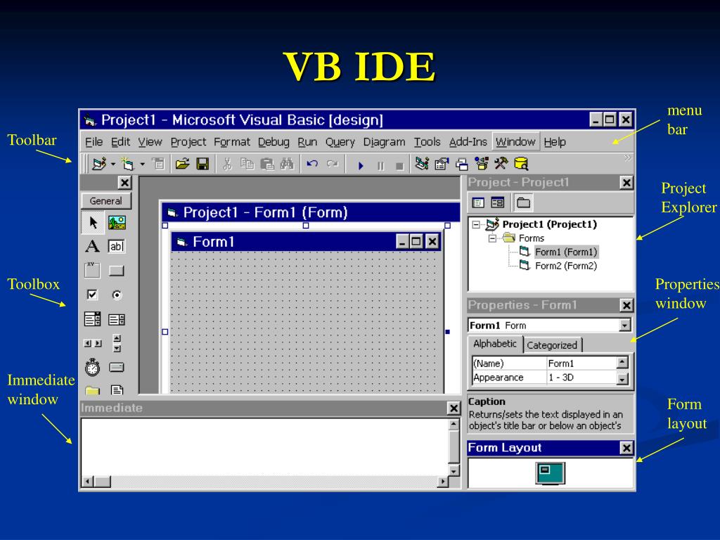Open the Add Project dropdown arrow

113,164
